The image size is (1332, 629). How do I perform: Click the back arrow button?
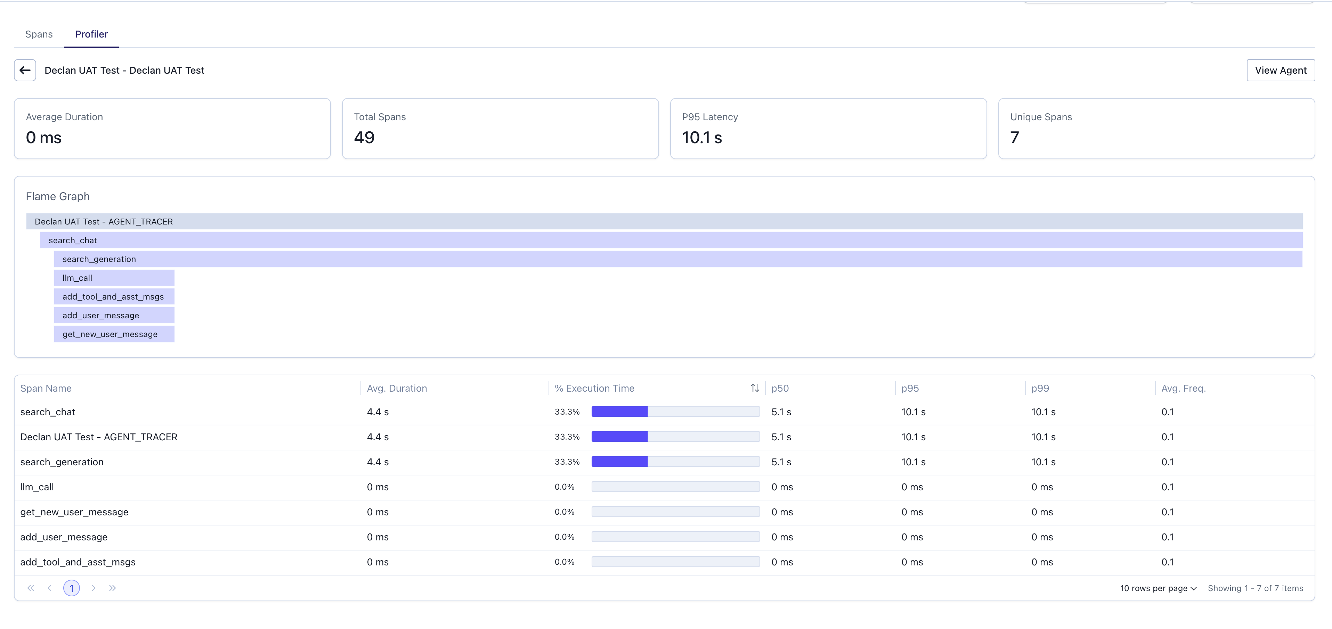(25, 70)
